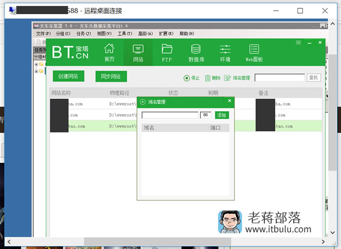Click the remote desktop up scroll arrow
341x249 pixels.
(332, 24)
